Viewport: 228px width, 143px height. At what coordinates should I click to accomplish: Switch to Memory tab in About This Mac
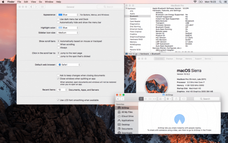pyautogui.click(x=189, y=58)
